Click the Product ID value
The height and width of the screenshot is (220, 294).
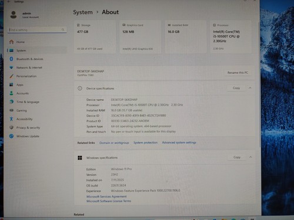tap(130, 121)
